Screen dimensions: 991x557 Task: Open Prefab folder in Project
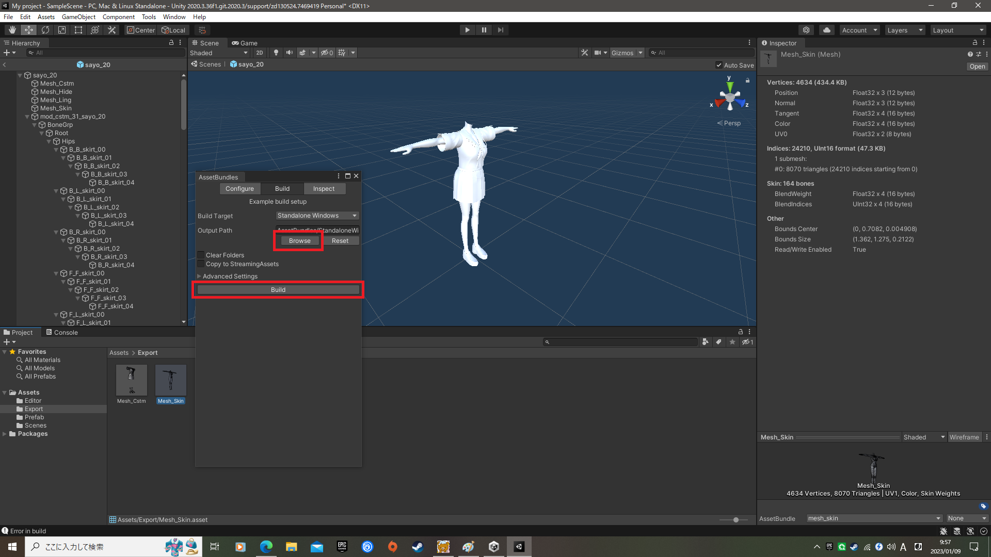click(34, 417)
